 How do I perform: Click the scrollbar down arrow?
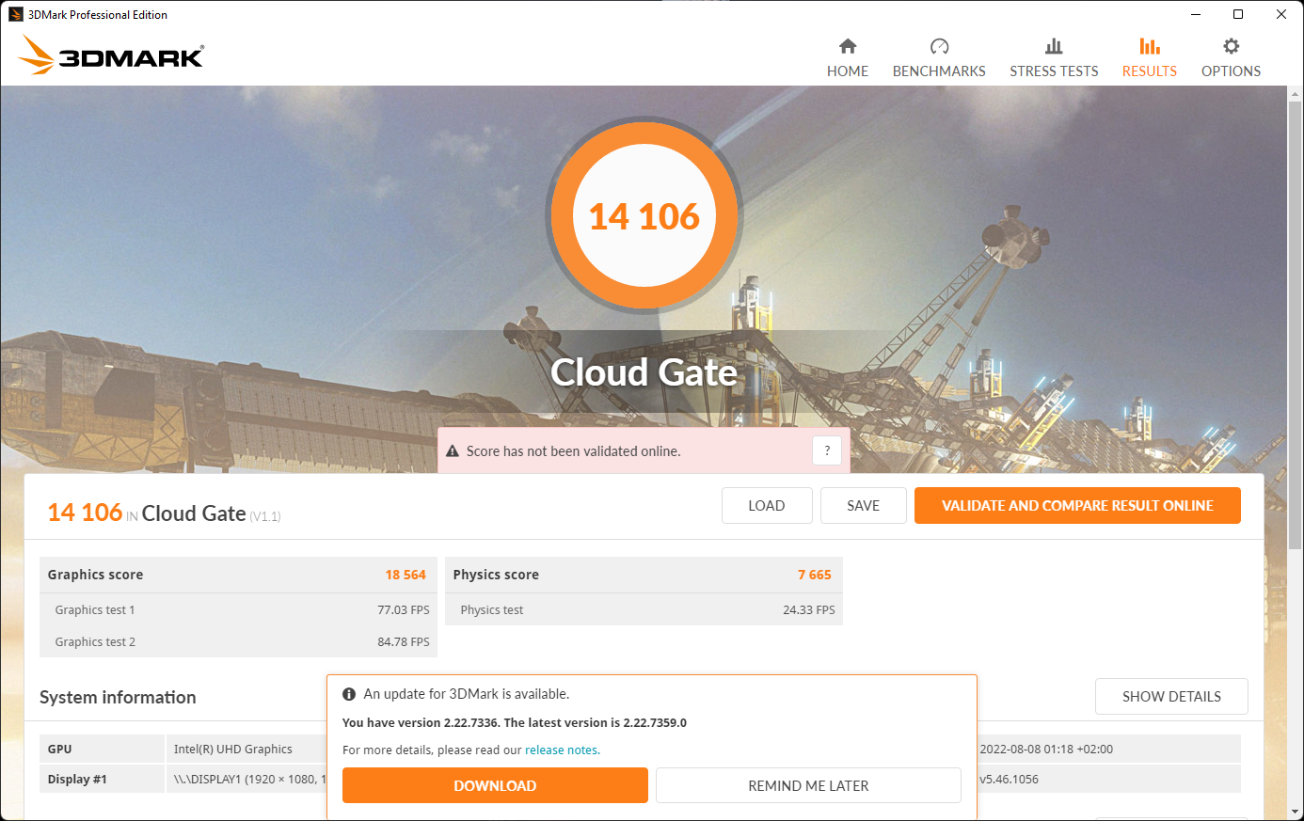coord(1295,812)
